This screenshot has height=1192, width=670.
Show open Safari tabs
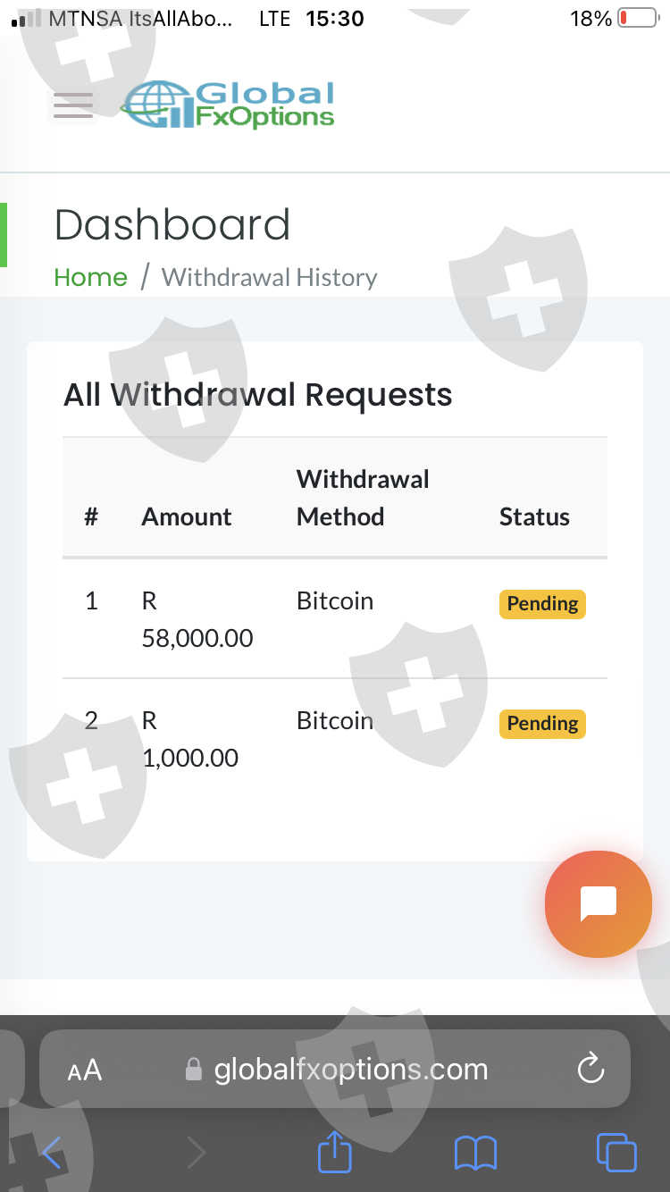tap(616, 1153)
